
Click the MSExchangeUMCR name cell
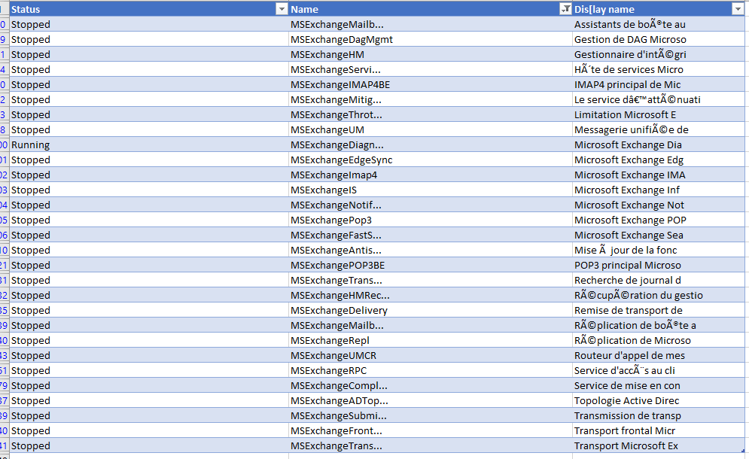pyautogui.click(x=431, y=355)
